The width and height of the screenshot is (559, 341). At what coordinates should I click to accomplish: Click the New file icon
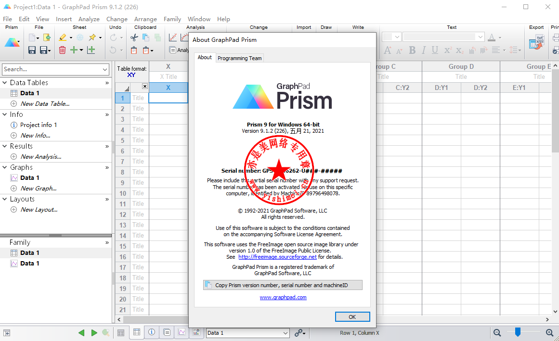(x=32, y=38)
